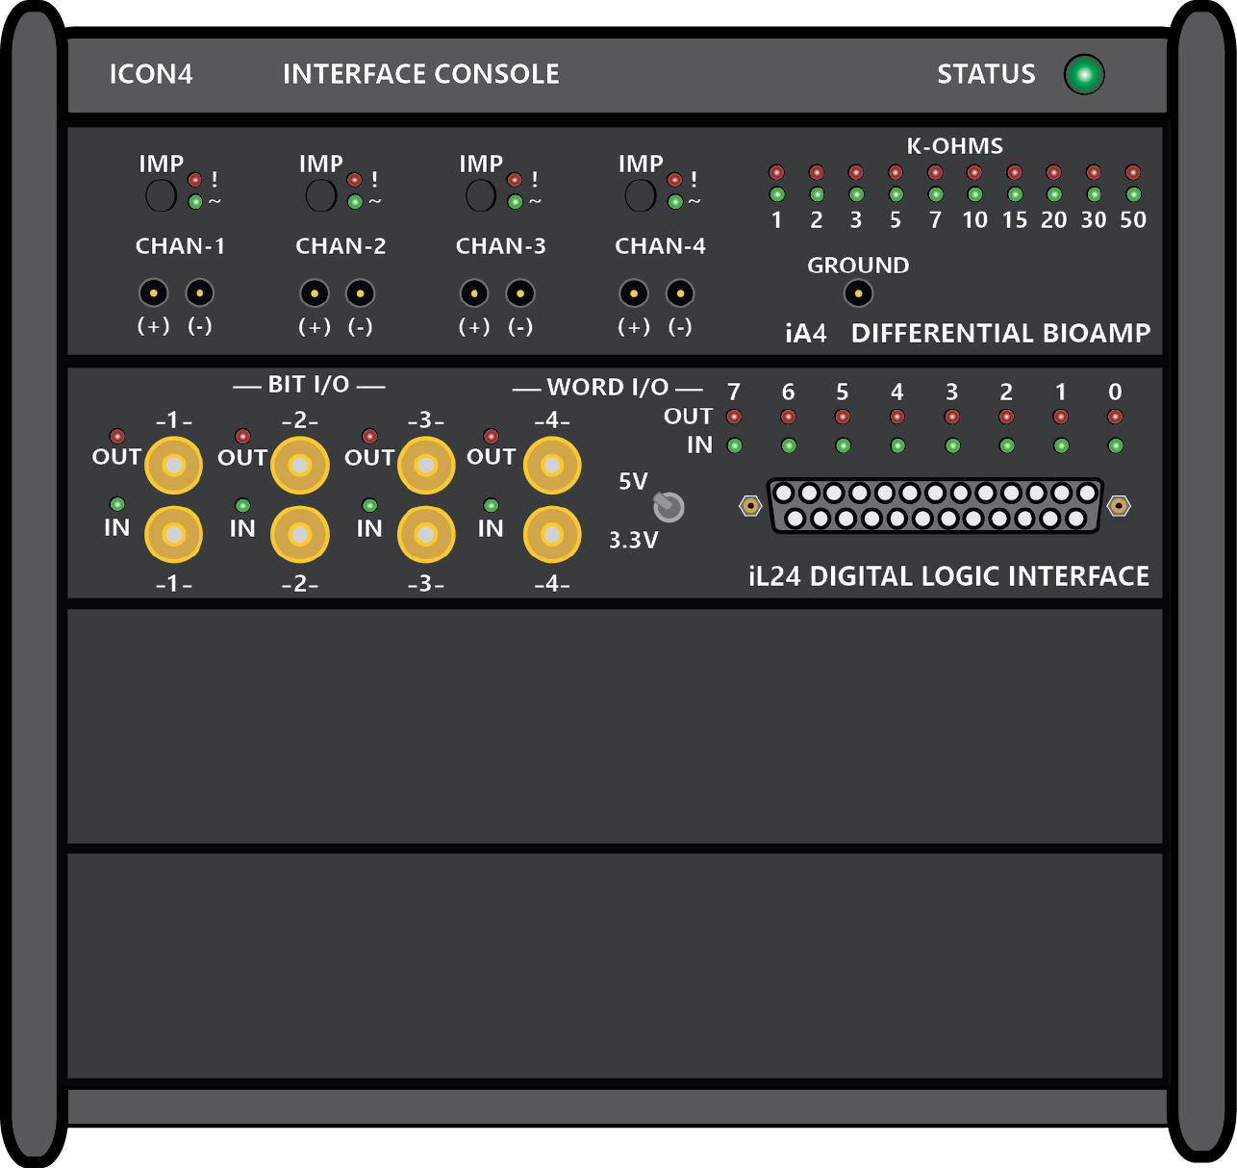Click BIT I/O OUT connector -2-

click(300, 466)
